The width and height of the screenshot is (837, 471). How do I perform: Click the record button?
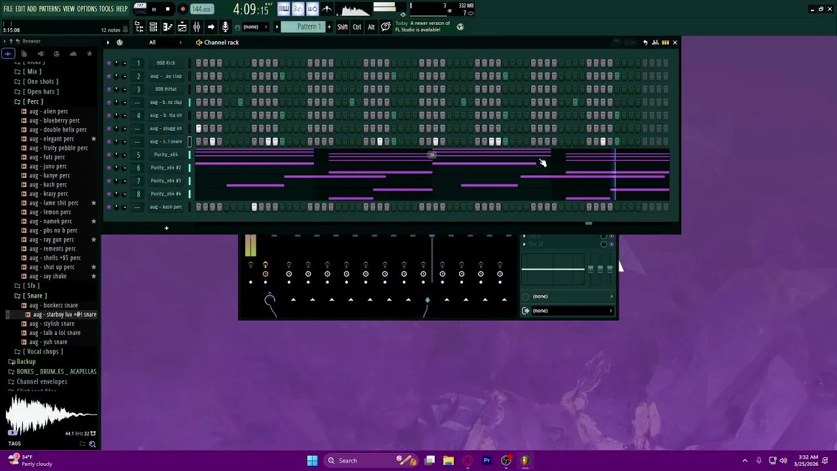coord(183,9)
